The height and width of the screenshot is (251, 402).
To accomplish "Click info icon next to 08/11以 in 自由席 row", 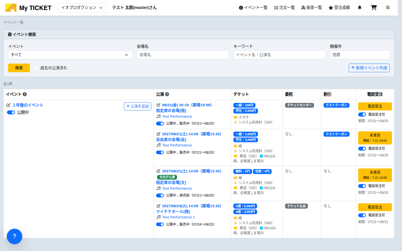I will pyautogui.click(x=261, y=156).
